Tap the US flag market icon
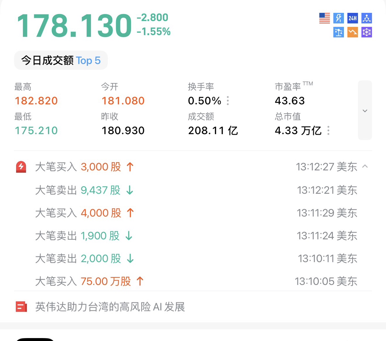Screen dimensions: 386x341 click(325, 18)
